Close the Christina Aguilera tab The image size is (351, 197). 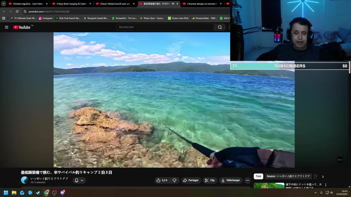pos(47,4)
